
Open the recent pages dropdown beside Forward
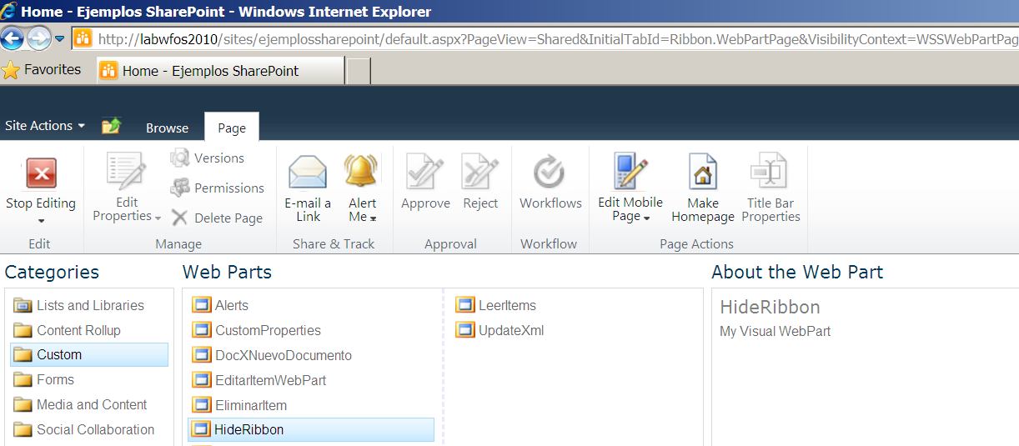coord(59,38)
